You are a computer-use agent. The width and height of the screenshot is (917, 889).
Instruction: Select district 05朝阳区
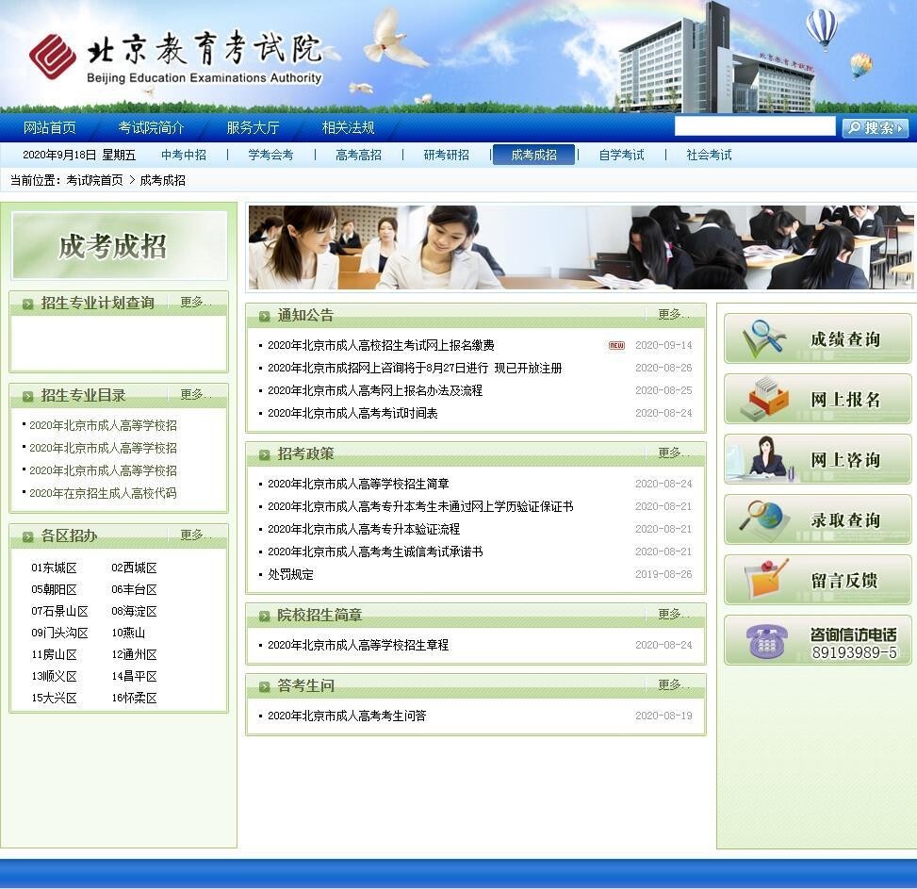click(54, 589)
